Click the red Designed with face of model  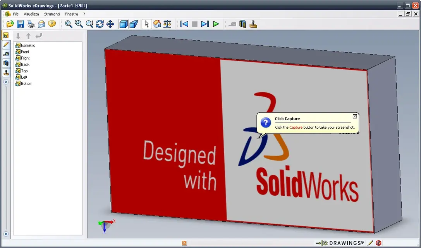point(167,134)
